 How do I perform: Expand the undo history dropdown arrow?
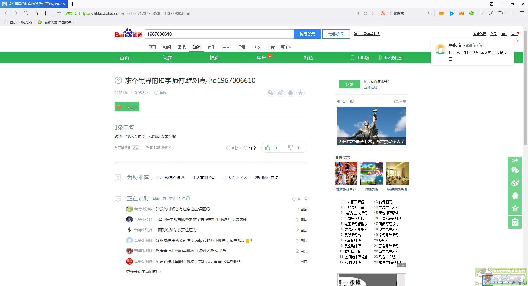(505, 13)
